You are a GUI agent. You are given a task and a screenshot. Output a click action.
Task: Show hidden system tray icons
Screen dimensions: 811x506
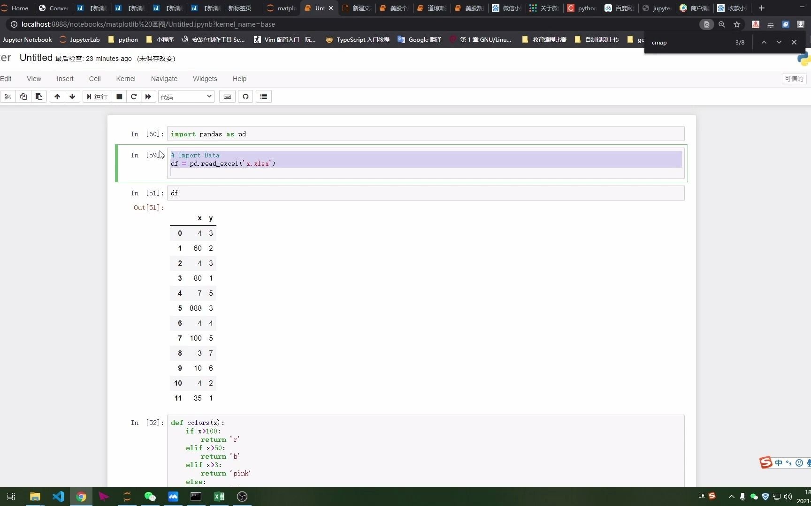coord(731,497)
